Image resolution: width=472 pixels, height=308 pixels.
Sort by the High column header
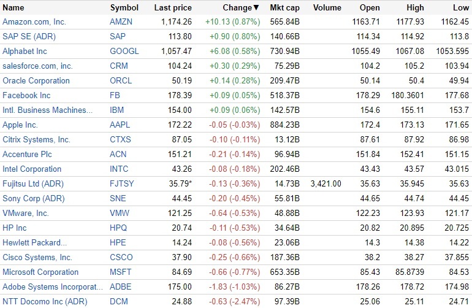[415, 8]
